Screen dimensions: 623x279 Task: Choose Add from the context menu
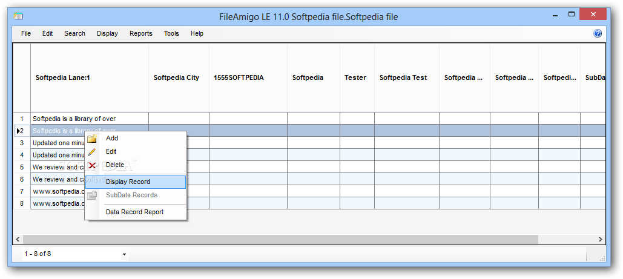(136, 139)
